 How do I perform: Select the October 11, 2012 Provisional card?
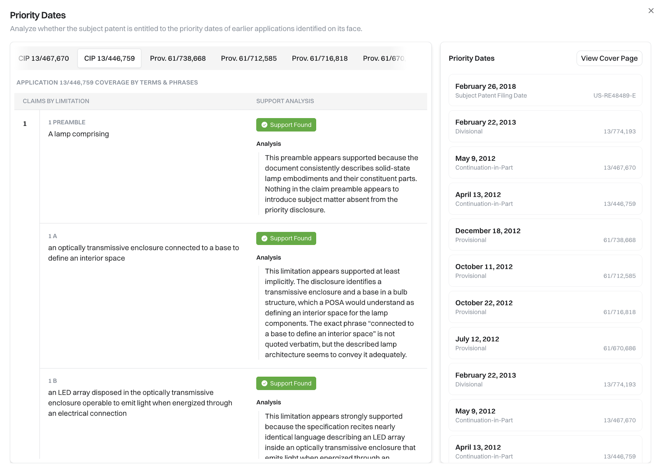[545, 271]
